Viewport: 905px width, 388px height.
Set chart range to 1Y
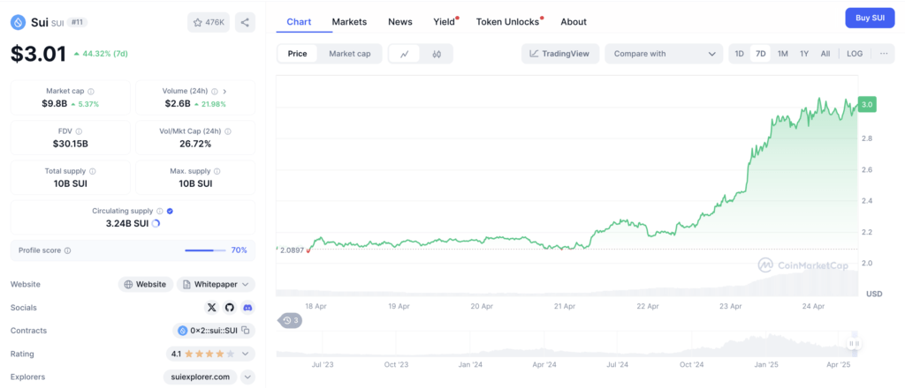tap(804, 54)
